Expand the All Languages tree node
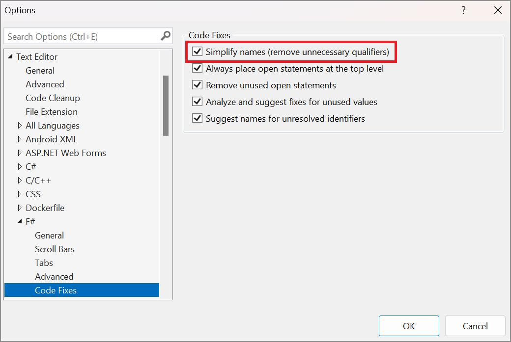The width and height of the screenshot is (511, 342). 19,125
